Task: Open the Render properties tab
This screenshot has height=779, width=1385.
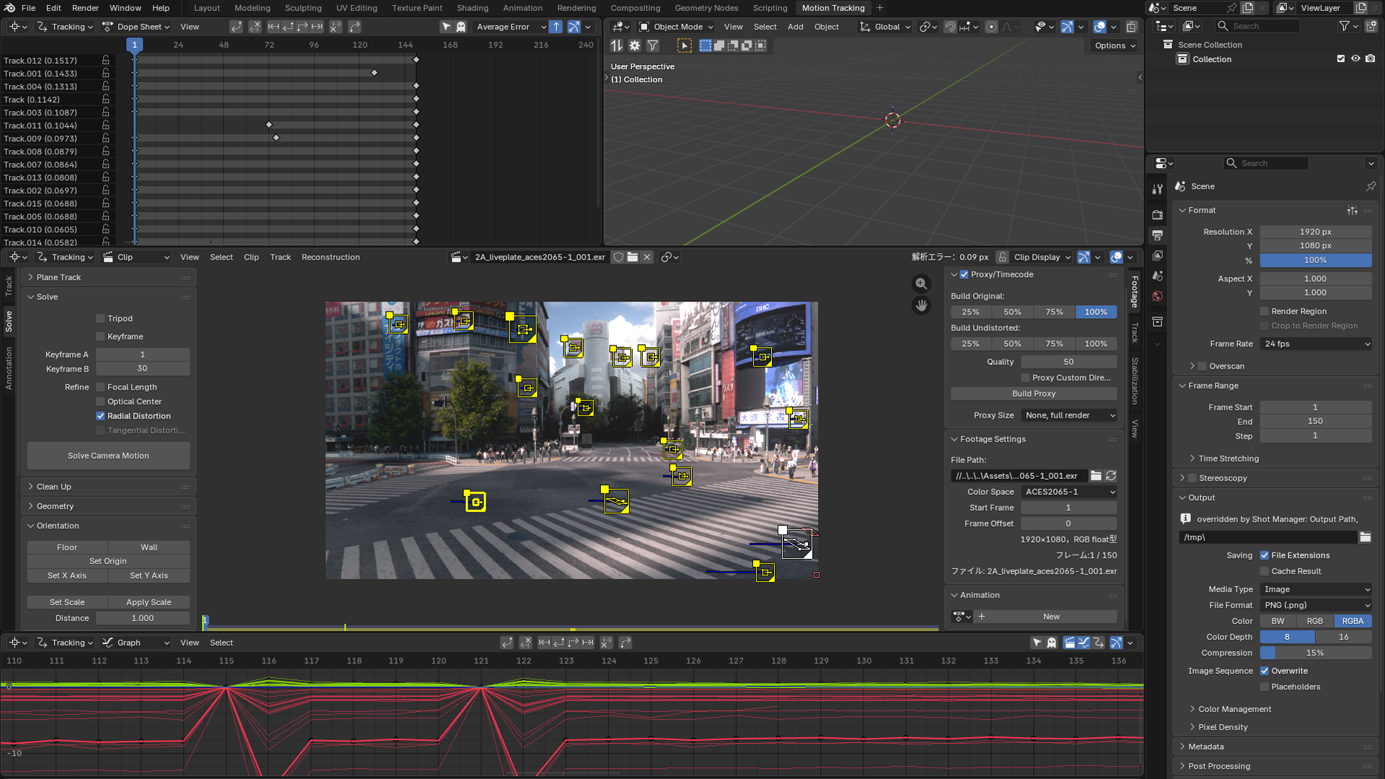Action: tap(1158, 215)
